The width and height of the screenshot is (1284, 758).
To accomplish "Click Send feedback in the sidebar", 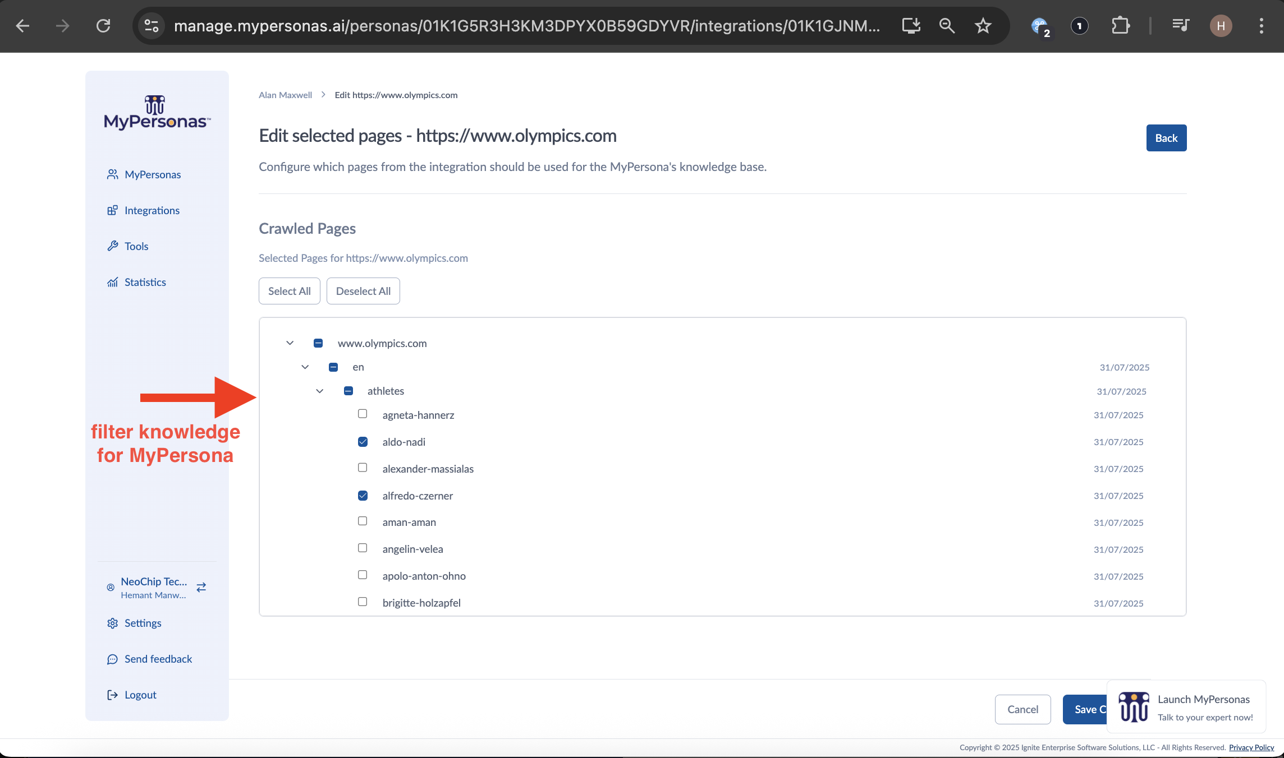I will [x=150, y=659].
